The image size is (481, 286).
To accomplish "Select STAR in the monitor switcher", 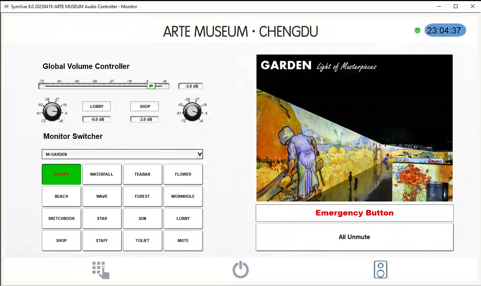I will tap(102, 219).
